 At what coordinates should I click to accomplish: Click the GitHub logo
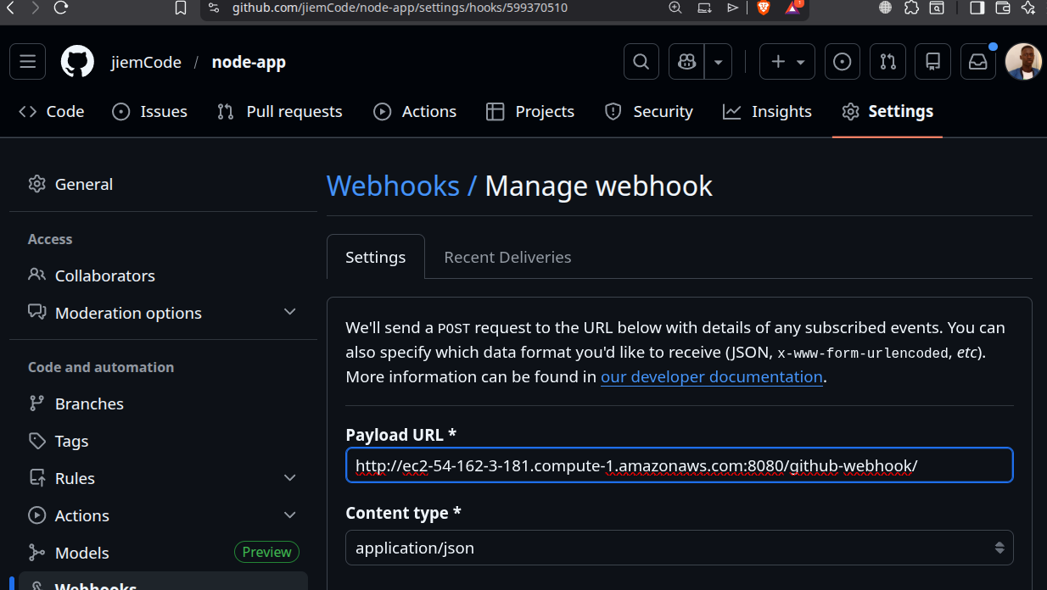click(76, 61)
